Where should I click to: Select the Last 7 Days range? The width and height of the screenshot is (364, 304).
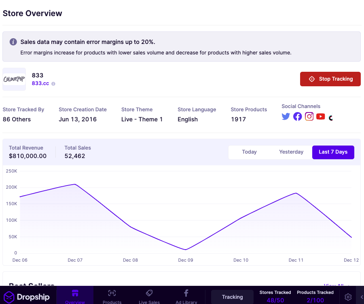(333, 152)
